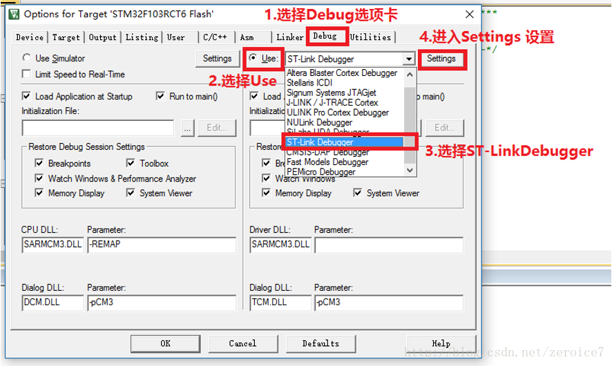Viewport: 612px width, 366px height.
Task: Click right Edit... button
Action: point(445,128)
